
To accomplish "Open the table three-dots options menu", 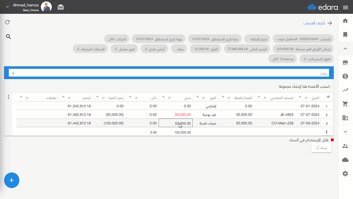I will pos(9,97).
